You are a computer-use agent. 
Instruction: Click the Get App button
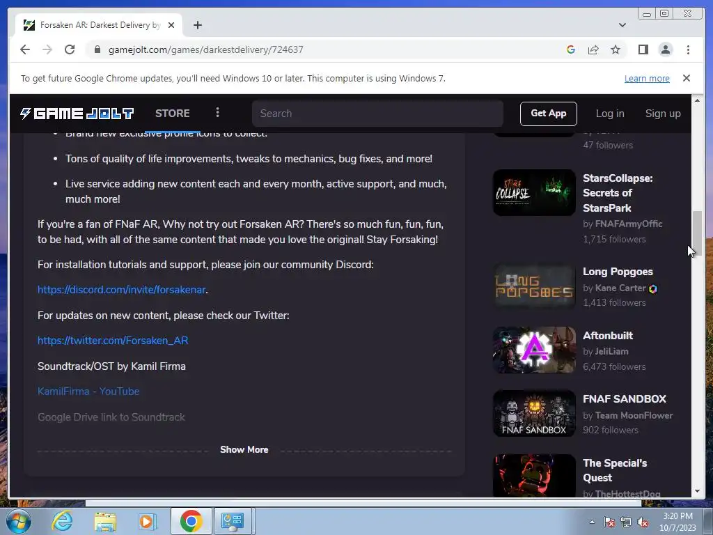[x=549, y=114]
